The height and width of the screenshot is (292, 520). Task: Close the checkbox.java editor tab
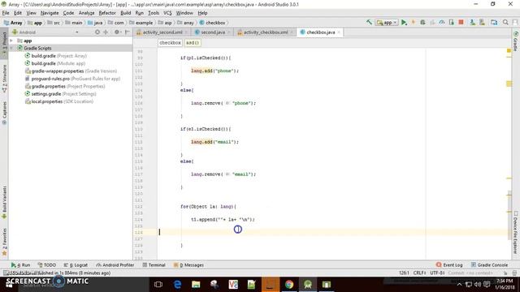click(339, 32)
